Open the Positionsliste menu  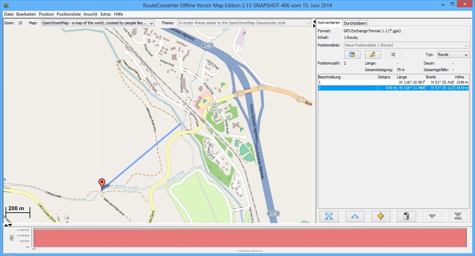click(x=69, y=14)
